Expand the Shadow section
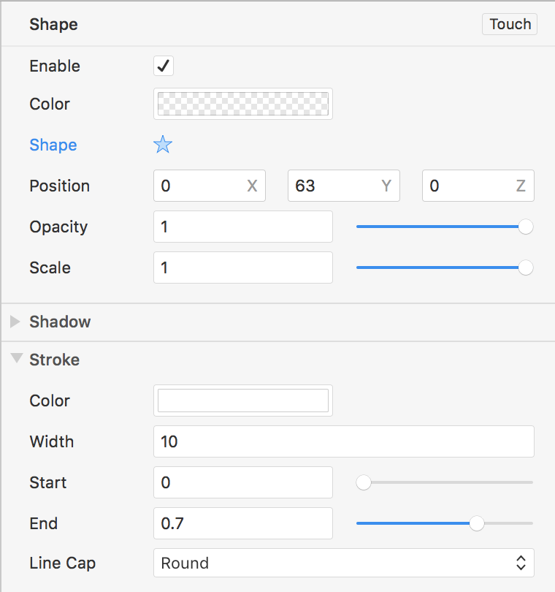 [x=15, y=322]
